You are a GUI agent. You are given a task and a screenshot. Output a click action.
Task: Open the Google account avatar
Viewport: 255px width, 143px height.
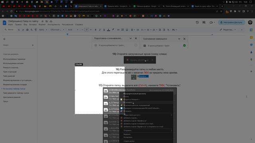click(250, 22)
